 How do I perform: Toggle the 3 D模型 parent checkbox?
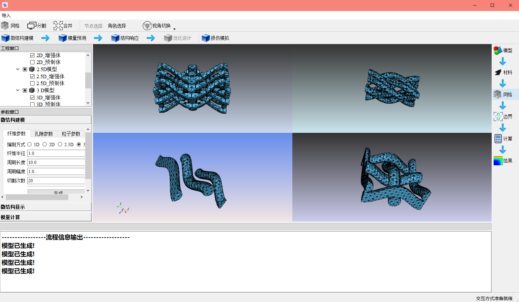[25, 90]
